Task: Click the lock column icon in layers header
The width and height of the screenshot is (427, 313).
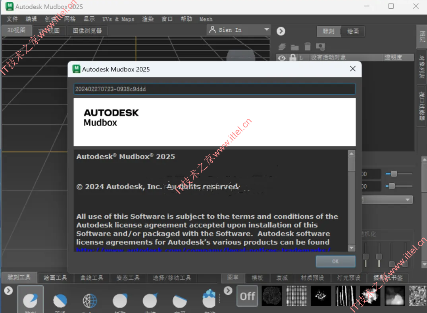Action: (293, 57)
